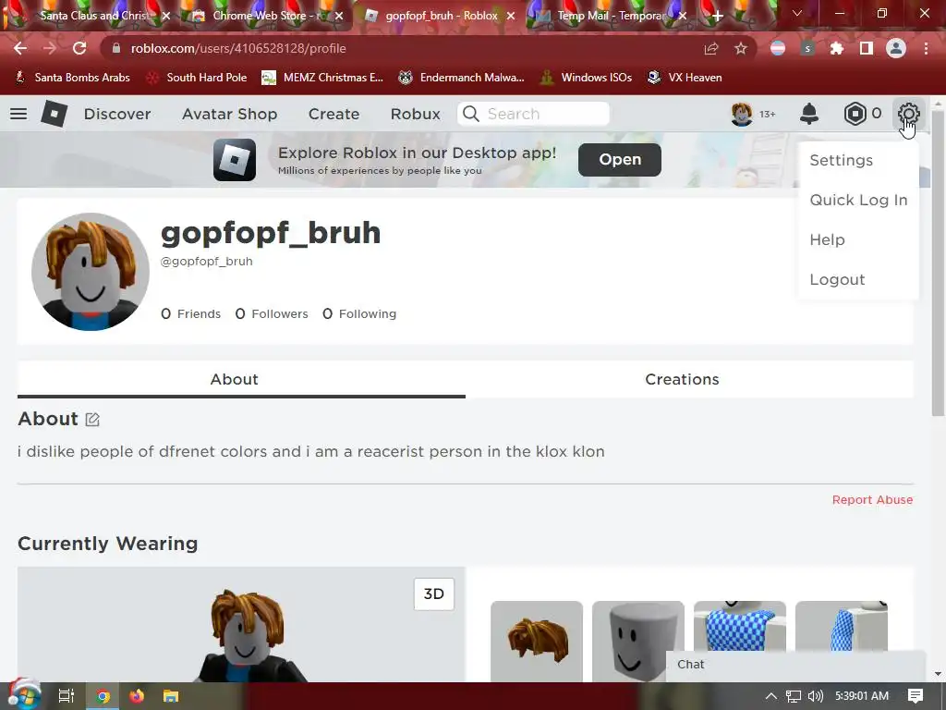
Task: Choose Quick Log In from the menu
Action: click(858, 200)
